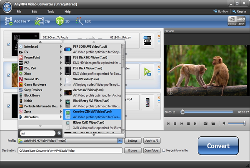Open the 3D settings tool
This screenshot has height=168, width=250.
click(x=60, y=21)
